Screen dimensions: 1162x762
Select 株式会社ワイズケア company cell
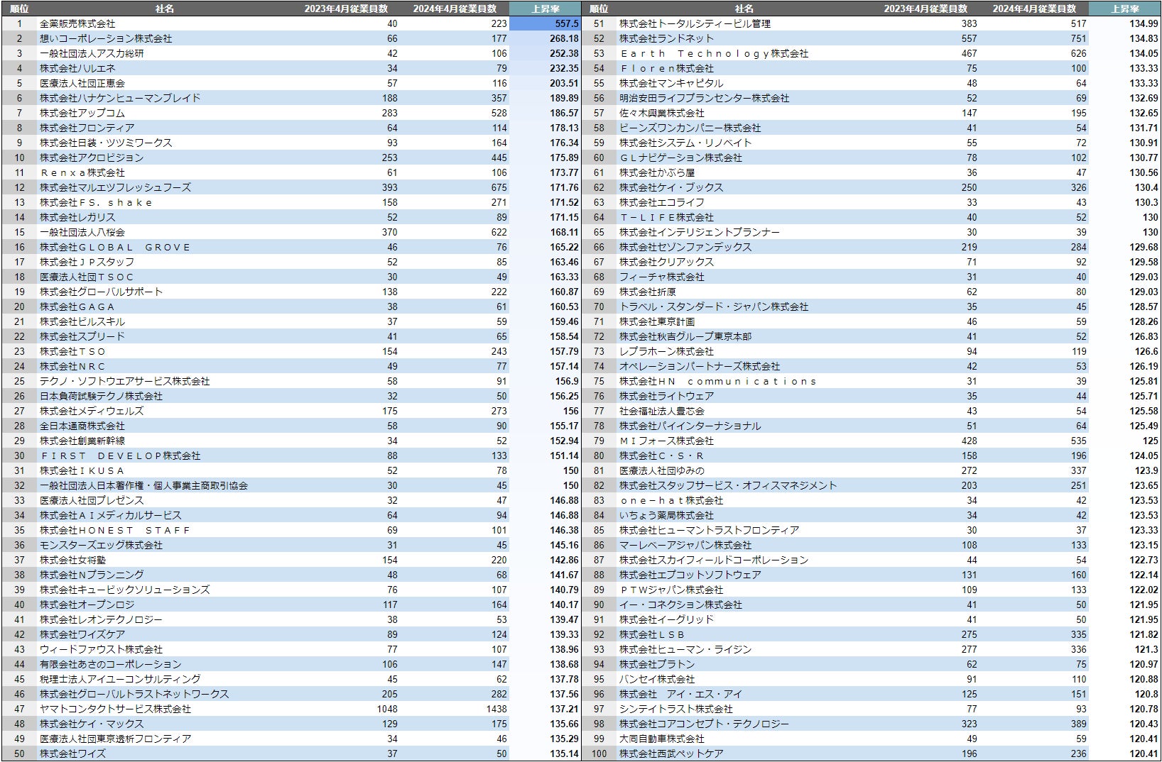tap(82, 634)
